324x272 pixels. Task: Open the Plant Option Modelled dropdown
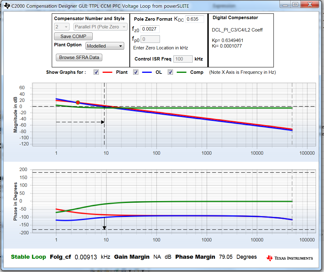[105, 46]
